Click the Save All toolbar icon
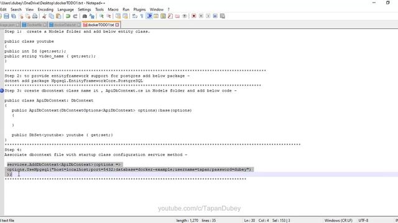 coord(14,16)
